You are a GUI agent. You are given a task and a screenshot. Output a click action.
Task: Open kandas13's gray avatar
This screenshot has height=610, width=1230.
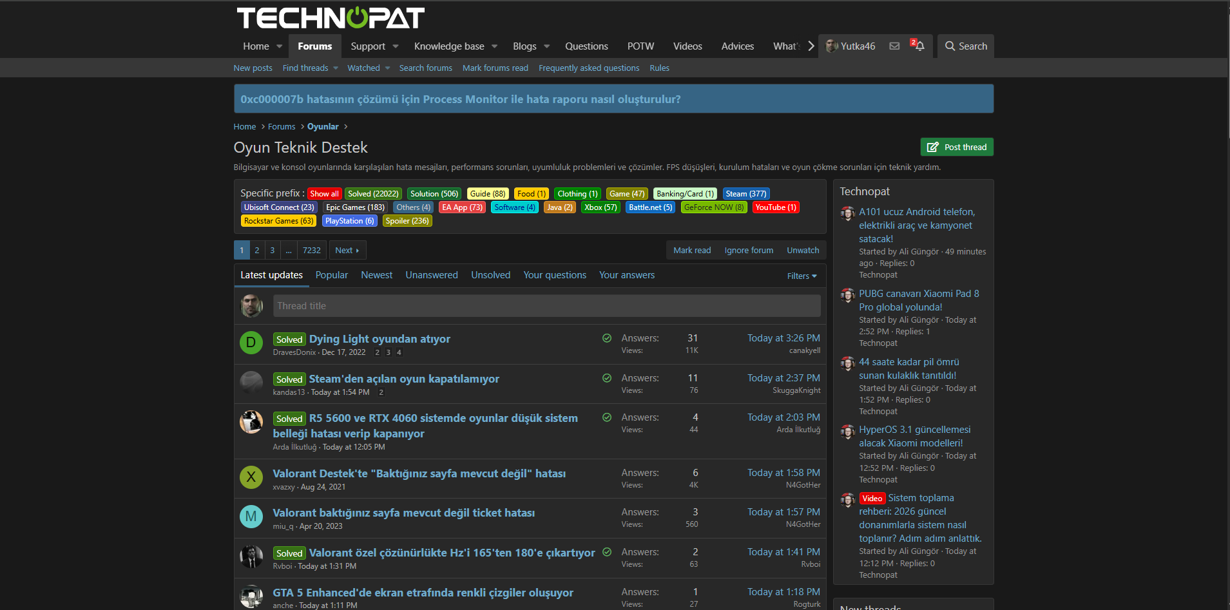[251, 383]
